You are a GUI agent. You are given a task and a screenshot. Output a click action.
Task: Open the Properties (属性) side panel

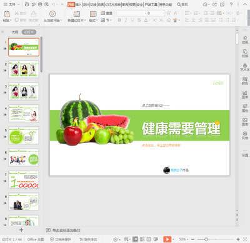pos(245,108)
